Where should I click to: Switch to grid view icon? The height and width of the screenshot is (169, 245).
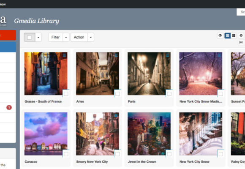[x=228, y=35]
